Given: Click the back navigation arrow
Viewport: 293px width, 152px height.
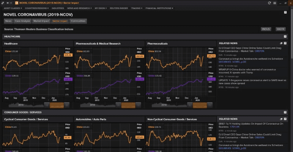Looking at the screenshot, I should pos(8,3).
